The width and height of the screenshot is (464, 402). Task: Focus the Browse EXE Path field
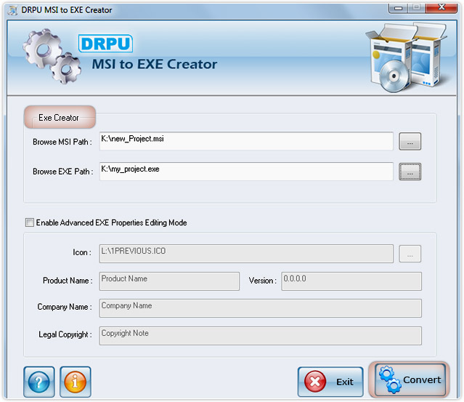click(246, 172)
